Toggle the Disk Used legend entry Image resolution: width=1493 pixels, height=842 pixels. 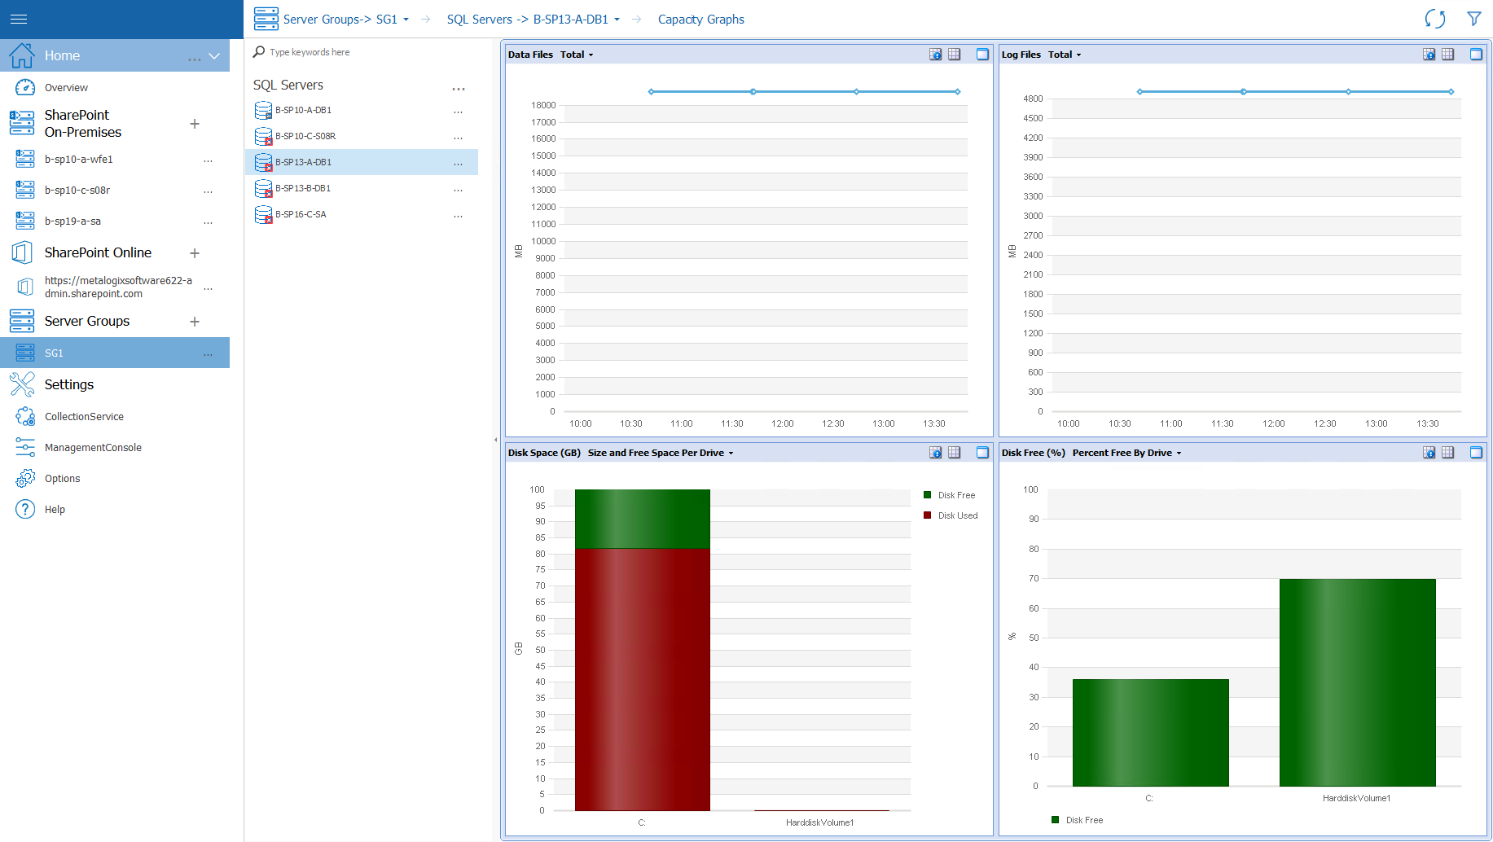pyautogui.click(x=950, y=515)
